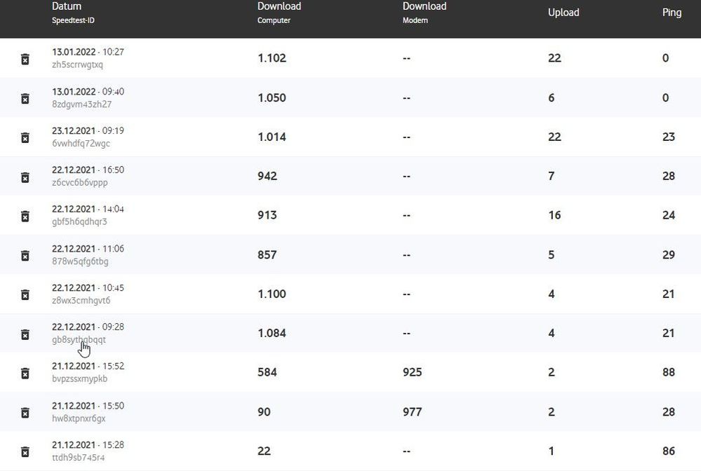This screenshot has width=701, height=471.
Task: Delete the 22.12.2021 09:28 speedtest result
Action: coord(25,334)
